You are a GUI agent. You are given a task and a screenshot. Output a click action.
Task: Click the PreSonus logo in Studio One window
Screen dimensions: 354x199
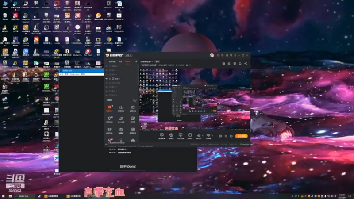(x=128, y=166)
